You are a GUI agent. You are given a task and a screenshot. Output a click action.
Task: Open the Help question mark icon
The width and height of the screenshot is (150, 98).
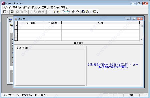click(x=95, y=12)
